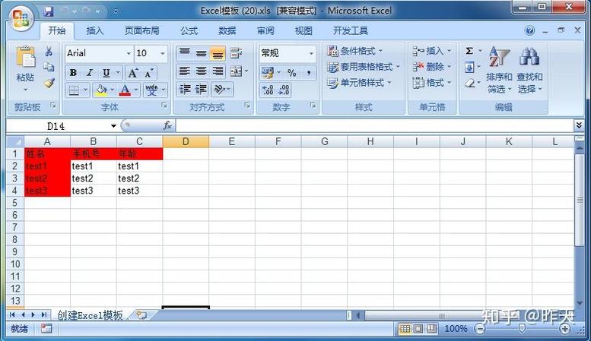The height and width of the screenshot is (341, 591).
Task: Align text to middle vertically
Action: (x=201, y=53)
